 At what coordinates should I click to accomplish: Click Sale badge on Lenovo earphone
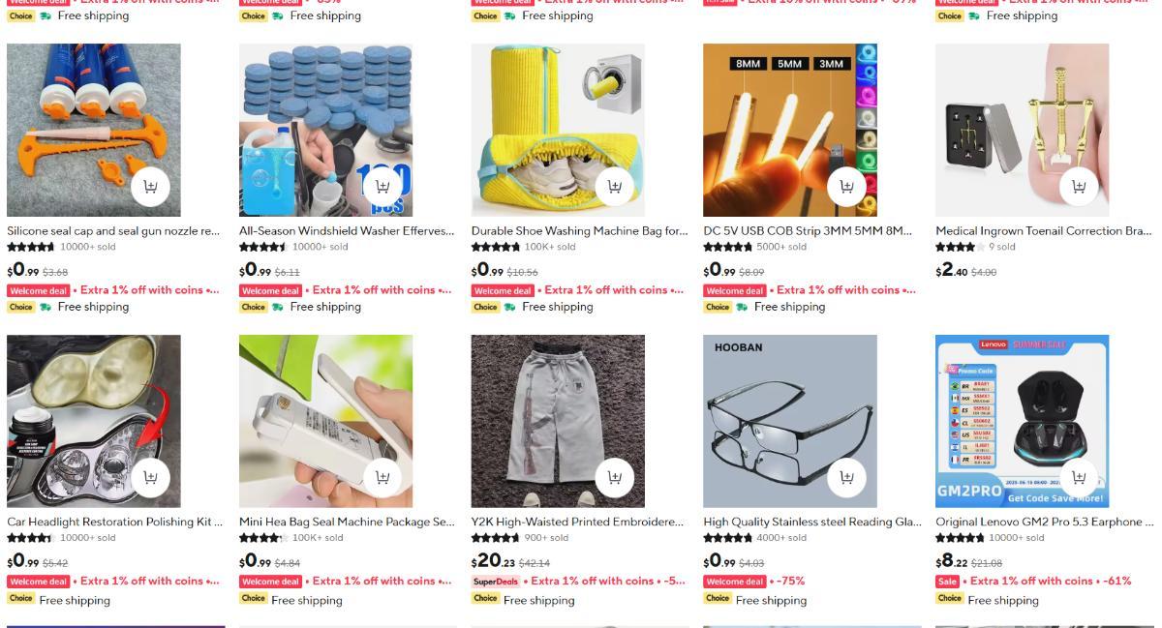(947, 582)
